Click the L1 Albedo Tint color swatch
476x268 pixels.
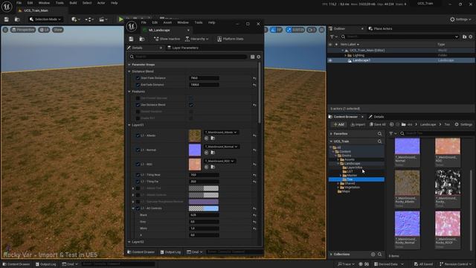[x=203, y=188]
